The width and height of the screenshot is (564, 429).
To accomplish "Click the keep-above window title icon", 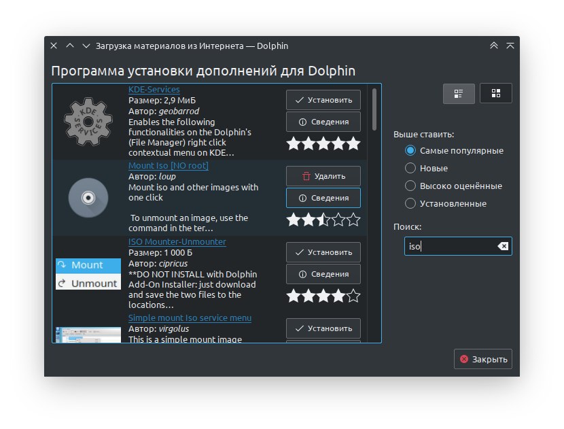I will pos(494,46).
